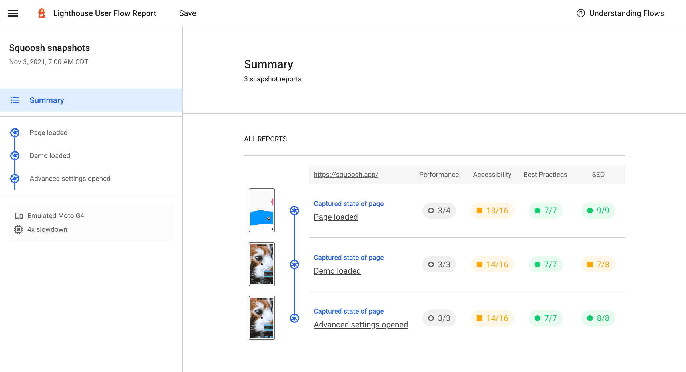Select the Summary navigation item

(46, 100)
